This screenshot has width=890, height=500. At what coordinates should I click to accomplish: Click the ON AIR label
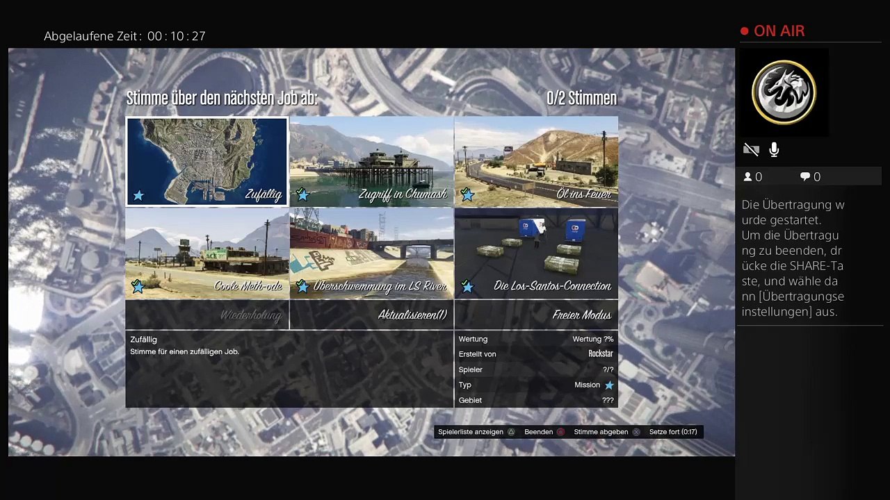pyautogui.click(x=779, y=31)
